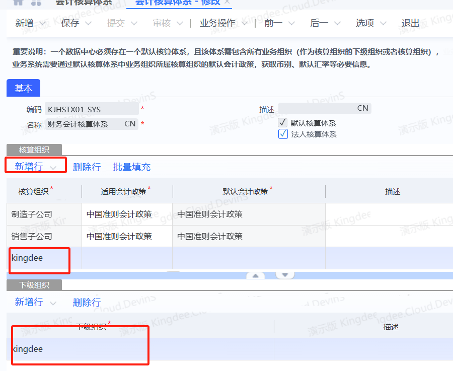Click 新增行 in 下级组织 section
This screenshot has width=453, height=371.
pos(29,302)
